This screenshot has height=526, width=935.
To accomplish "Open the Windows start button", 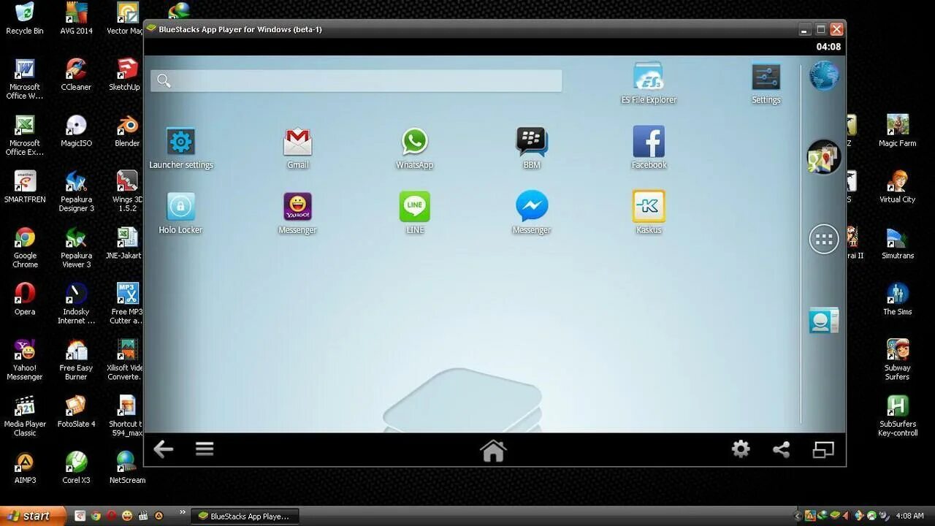I will pos(32,516).
